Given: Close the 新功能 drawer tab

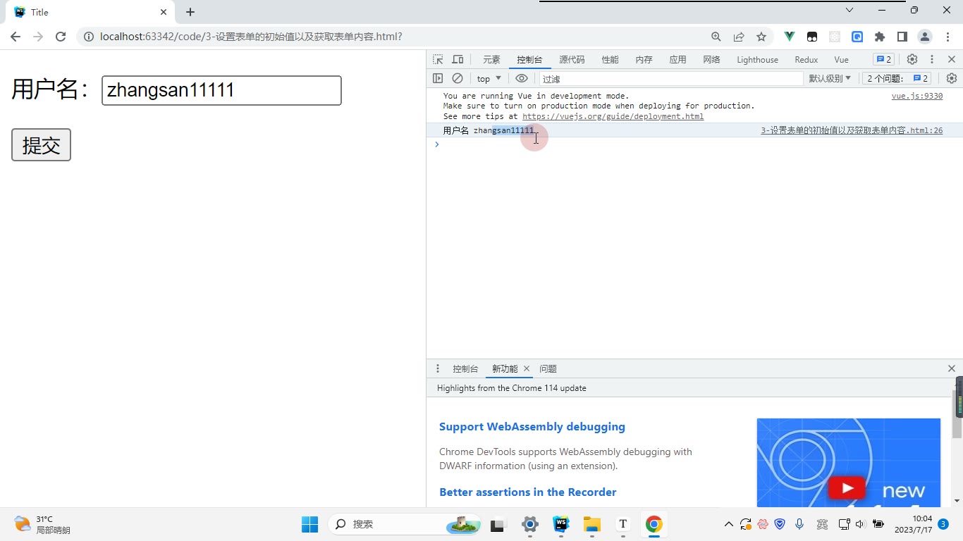Looking at the screenshot, I should (526, 368).
